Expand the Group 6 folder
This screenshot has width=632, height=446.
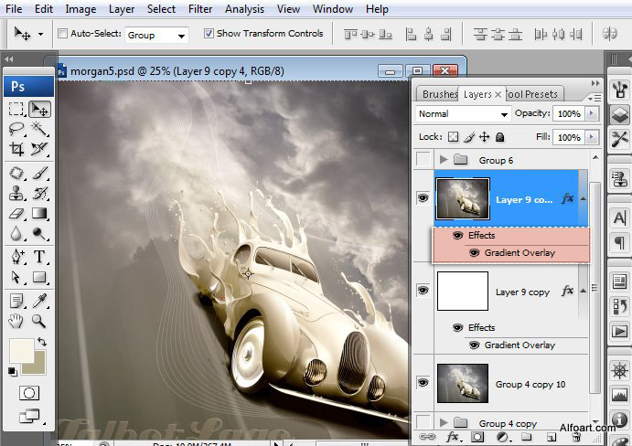(x=445, y=160)
